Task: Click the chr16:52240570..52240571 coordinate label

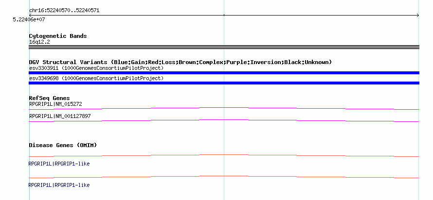Action: [64, 11]
